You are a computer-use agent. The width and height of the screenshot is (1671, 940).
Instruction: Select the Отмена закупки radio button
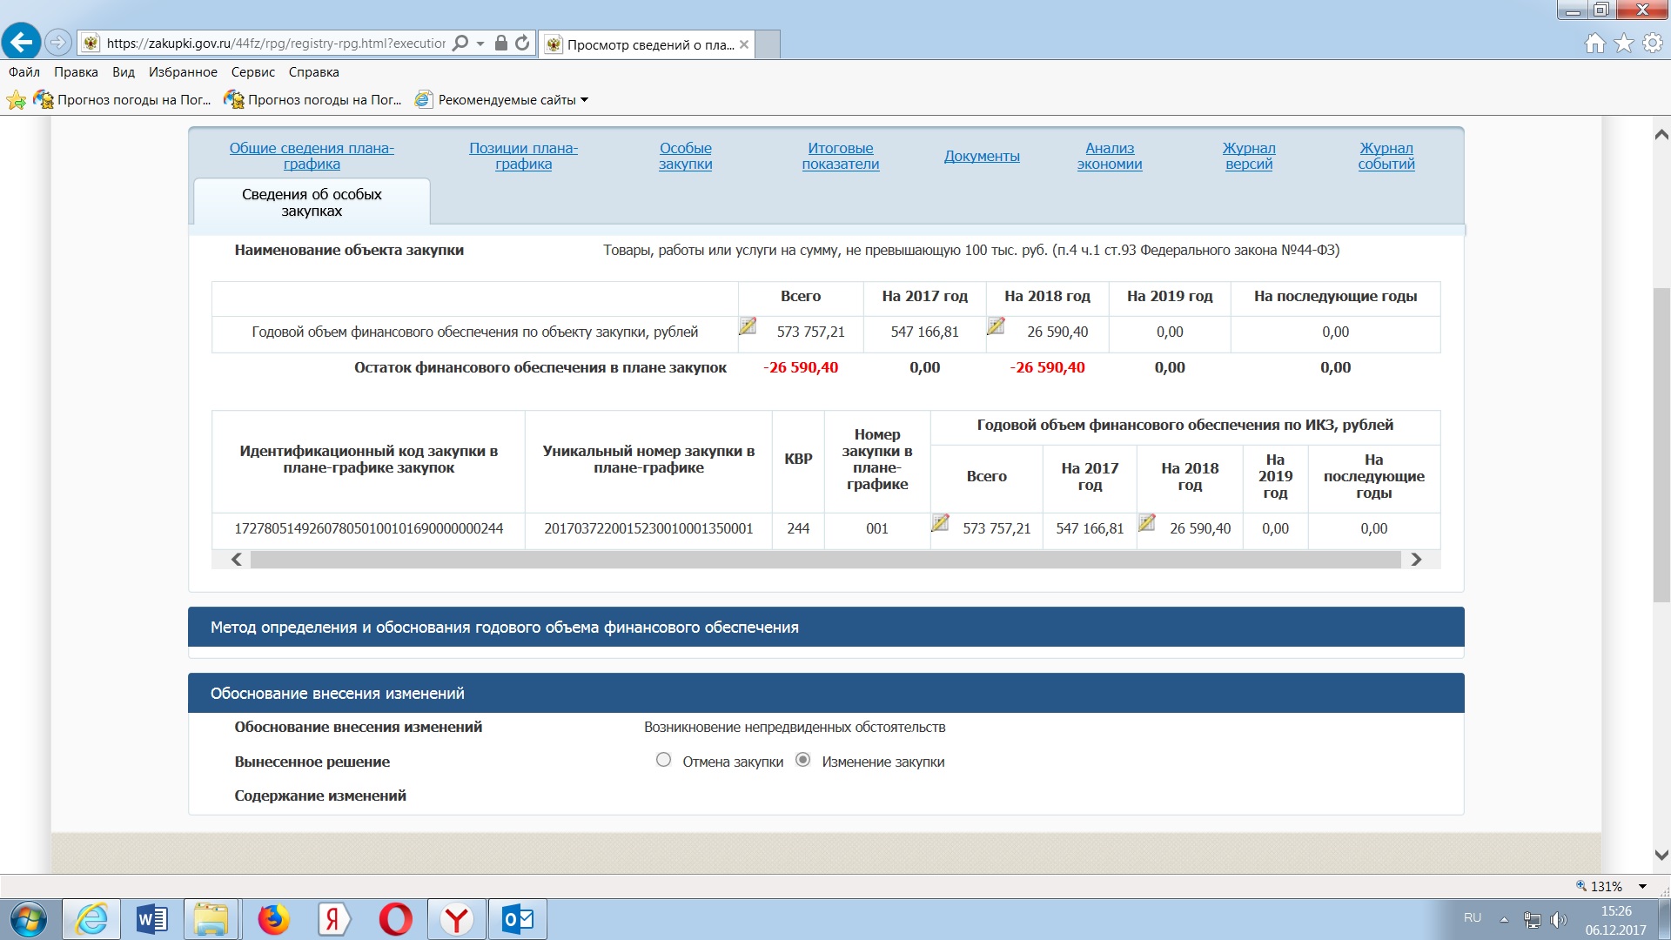(663, 760)
